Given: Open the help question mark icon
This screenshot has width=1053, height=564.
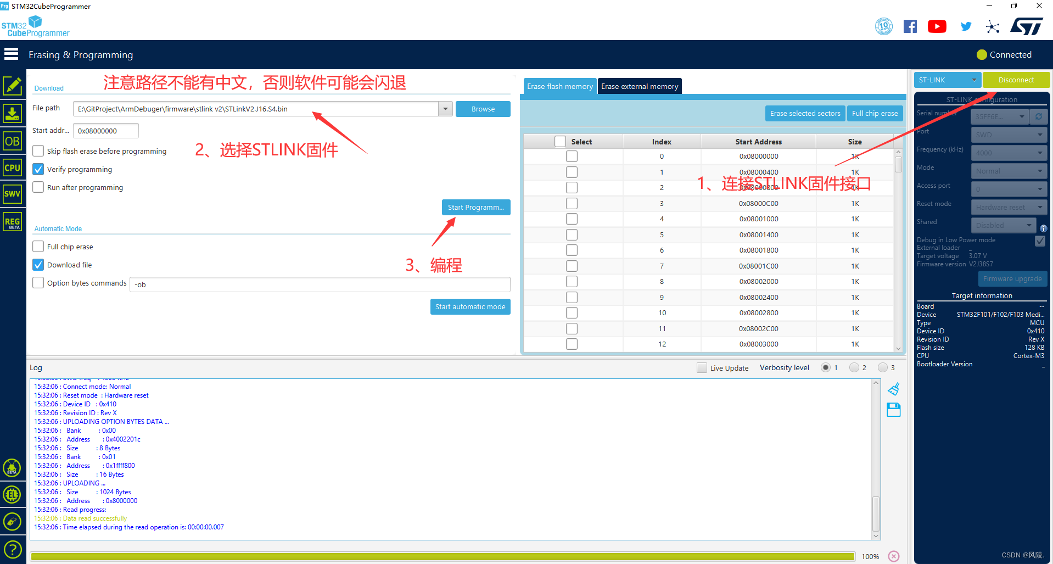Looking at the screenshot, I should point(12,549).
